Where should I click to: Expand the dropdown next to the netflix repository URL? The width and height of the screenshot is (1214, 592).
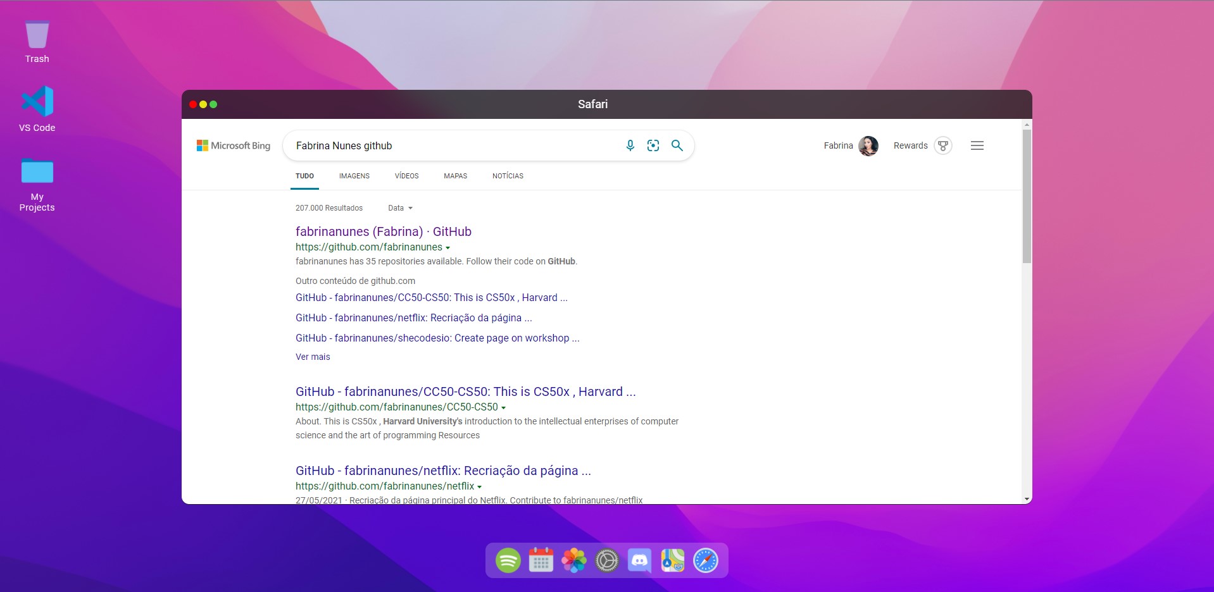pyautogui.click(x=480, y=486)
